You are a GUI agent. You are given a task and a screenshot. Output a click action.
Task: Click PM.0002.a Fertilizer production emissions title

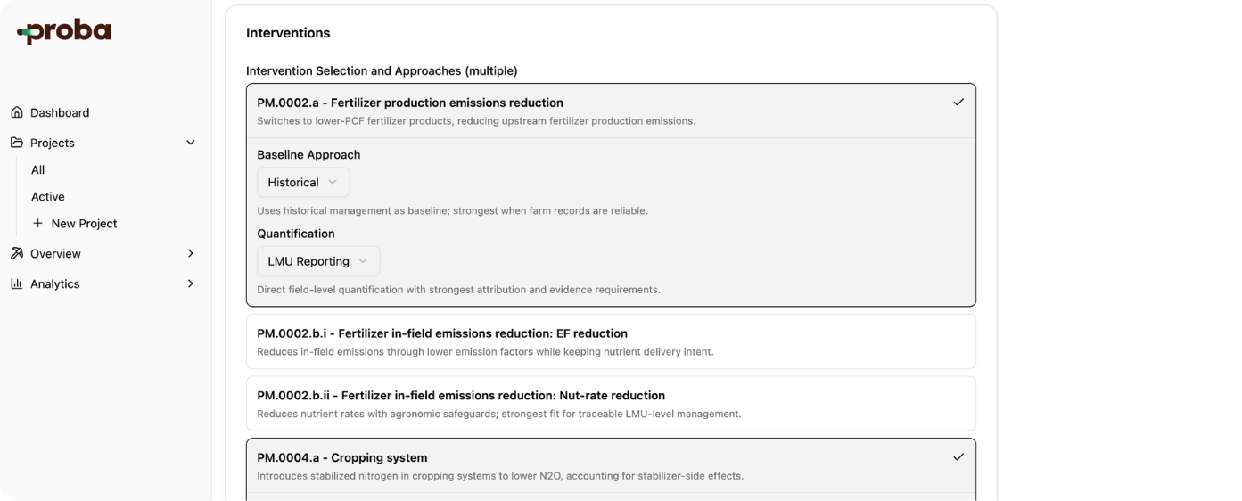[x=410, y=103]
